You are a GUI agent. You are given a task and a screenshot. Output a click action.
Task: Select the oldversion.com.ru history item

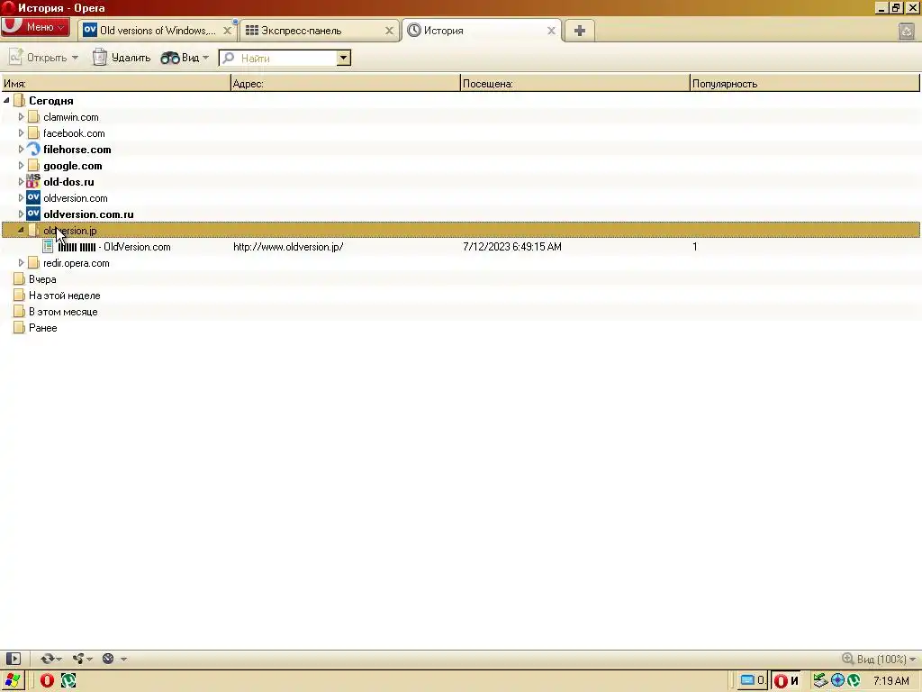click(88, 214)
